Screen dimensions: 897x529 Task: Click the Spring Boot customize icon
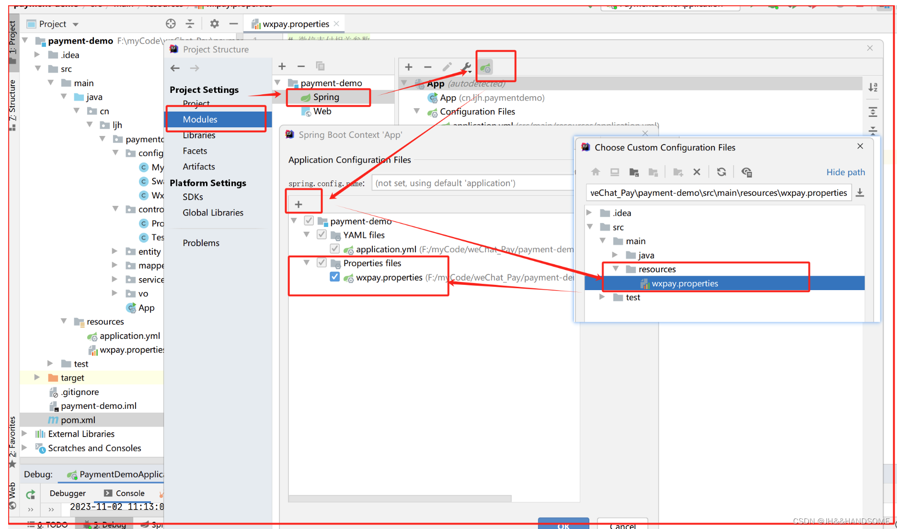point(486,68)
